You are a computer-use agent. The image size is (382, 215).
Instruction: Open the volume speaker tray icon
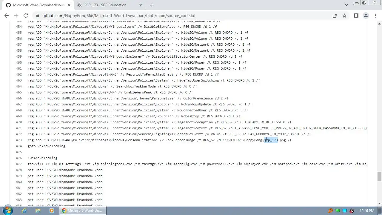coord(352,211)
